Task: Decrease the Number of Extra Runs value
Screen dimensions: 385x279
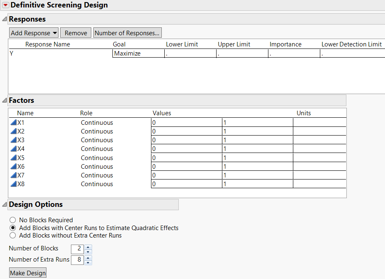Action: click(x=88, y=262)
